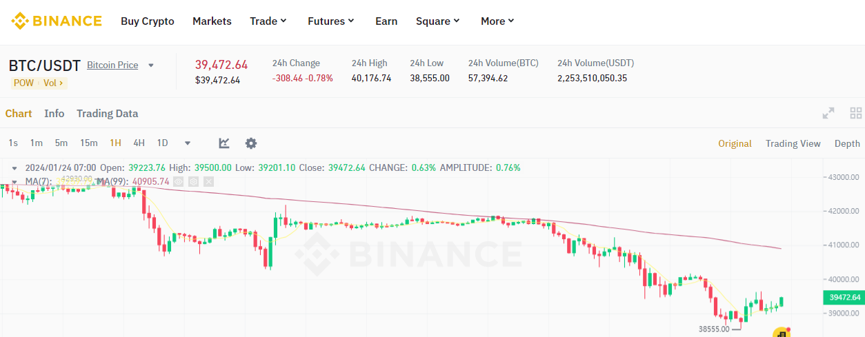Viewport: 865px width, 337px height.
Task: Click the AMPLITUDE 0.76% value
Action: pyautogui.click(x=507, y=167)
